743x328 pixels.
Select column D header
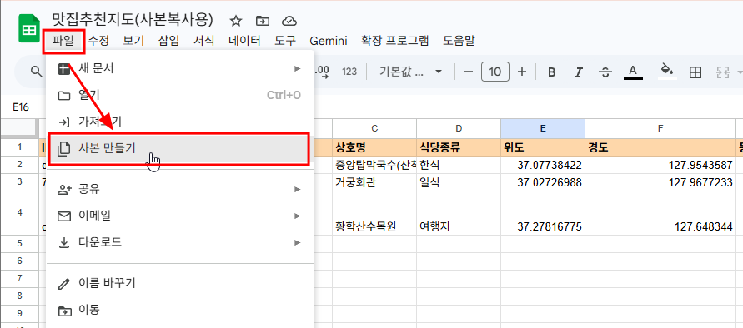click(x=459, y=128)
